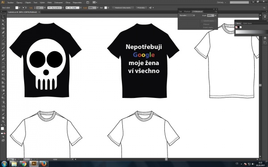268x167 pixels.
Task: Open the Symbols panel icon in right dock
Action: 265,16
